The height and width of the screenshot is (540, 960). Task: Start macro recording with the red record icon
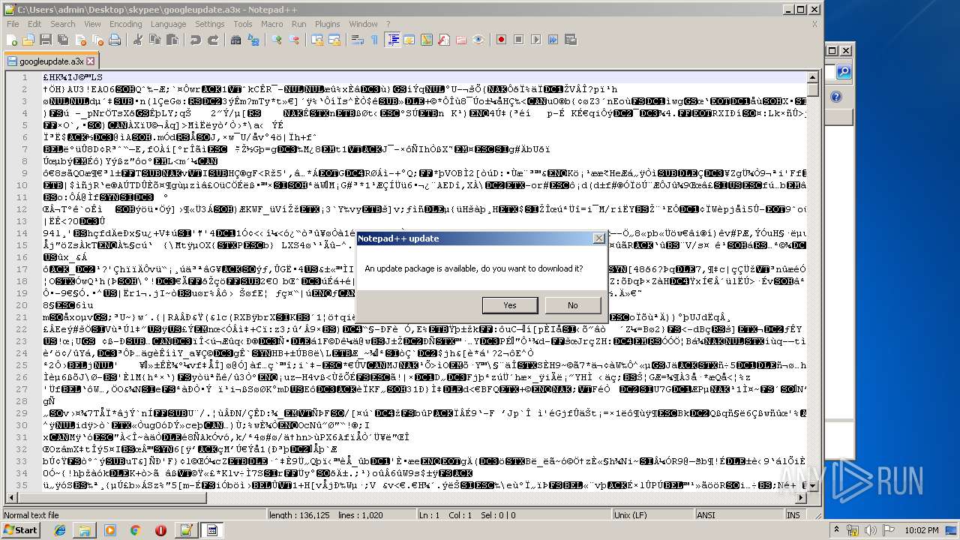(x=501, y=40)
